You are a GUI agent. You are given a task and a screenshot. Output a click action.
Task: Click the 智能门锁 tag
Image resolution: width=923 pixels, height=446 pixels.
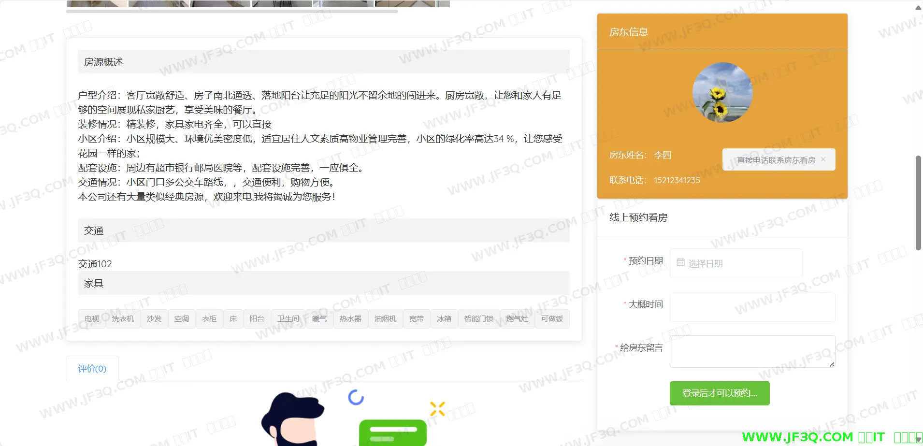click(478, 319)
